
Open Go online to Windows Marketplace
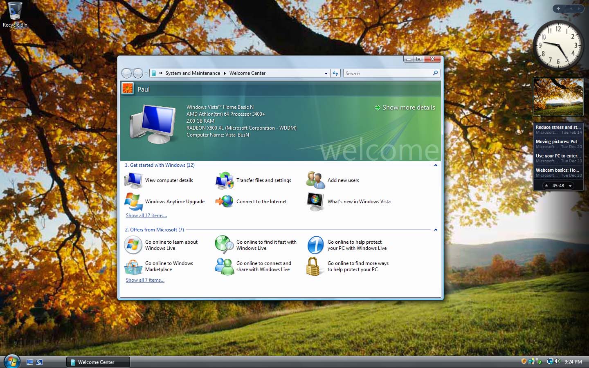click(x=159, y=266)
